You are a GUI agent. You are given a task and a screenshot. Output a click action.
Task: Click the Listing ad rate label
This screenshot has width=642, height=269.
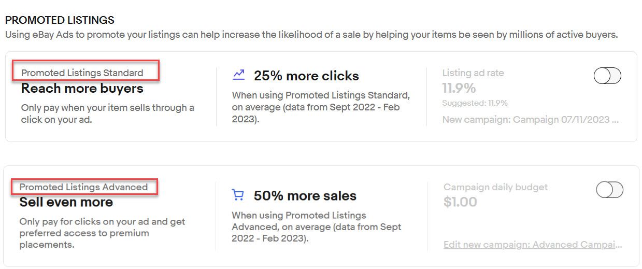[x=473, y=73]
